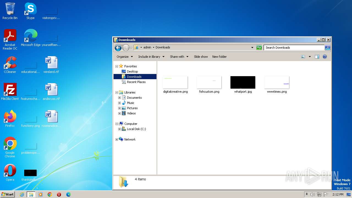Launch Skype from the desktop

[x=31, y=11]
